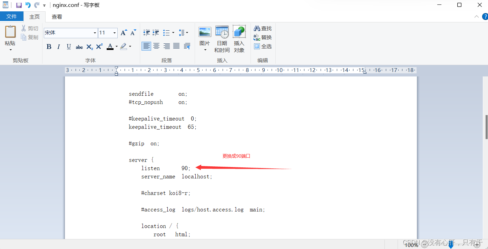
Task: Click the "server_name localhost;" line
Action: pyautogui.click(x=177, y=177)
